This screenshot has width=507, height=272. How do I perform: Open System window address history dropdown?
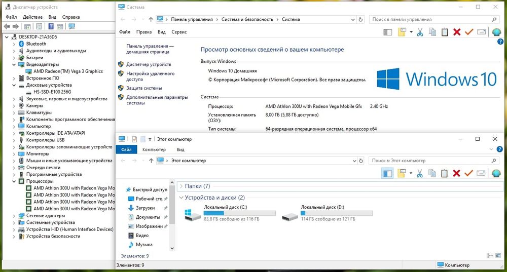pos(353,19)
